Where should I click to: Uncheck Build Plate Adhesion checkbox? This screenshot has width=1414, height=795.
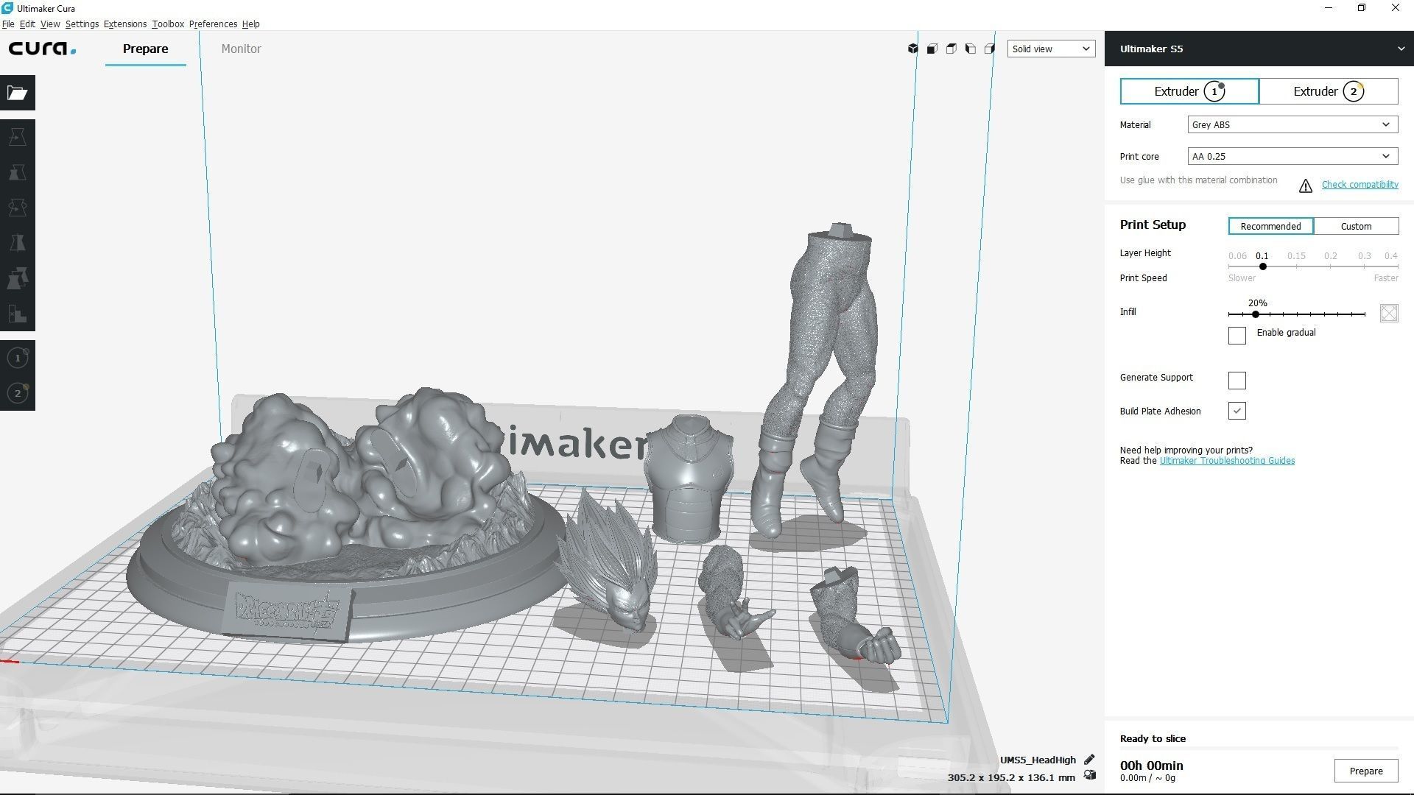point(1237,411)
